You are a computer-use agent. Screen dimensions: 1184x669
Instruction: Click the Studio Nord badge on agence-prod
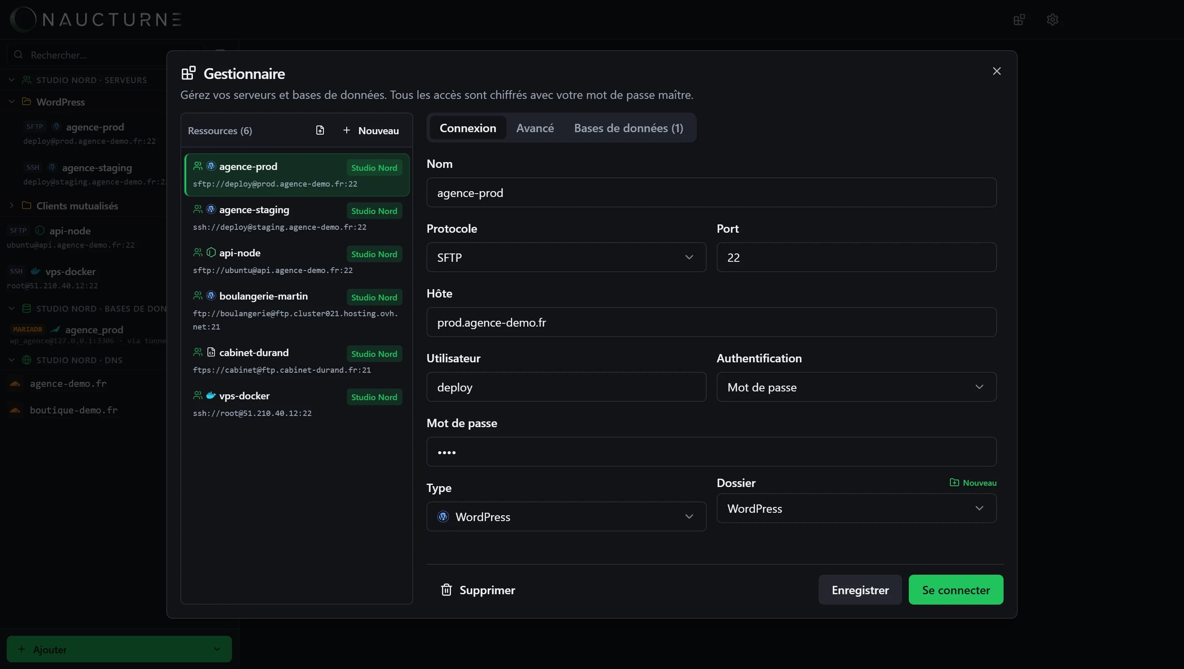[x=374, y=168]
